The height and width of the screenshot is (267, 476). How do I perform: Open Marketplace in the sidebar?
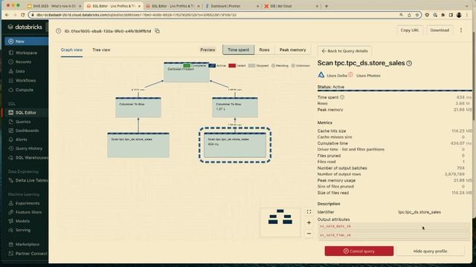(28, 244)
